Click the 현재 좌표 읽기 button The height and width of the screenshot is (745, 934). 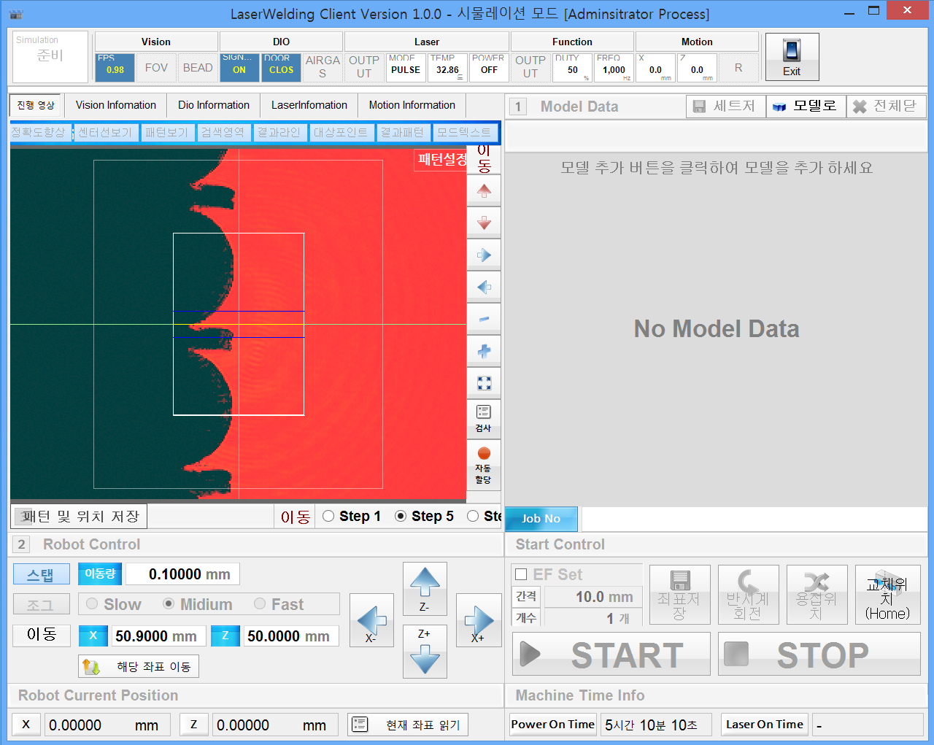[x=408, y=725]
